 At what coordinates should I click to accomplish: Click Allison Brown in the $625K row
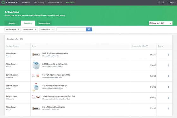pyautogui.click(x=11, y=53)
